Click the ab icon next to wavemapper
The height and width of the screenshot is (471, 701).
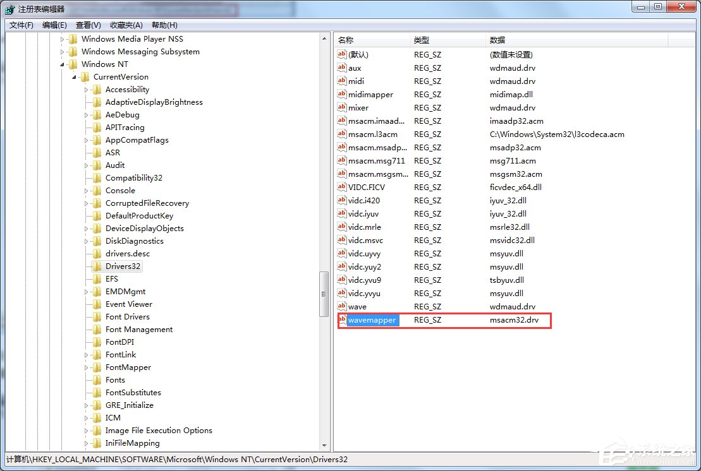[x=343, y=320]
